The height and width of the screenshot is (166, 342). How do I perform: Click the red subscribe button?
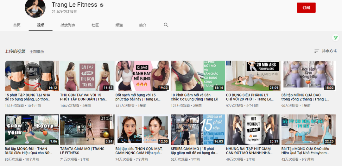coord(306,8)
